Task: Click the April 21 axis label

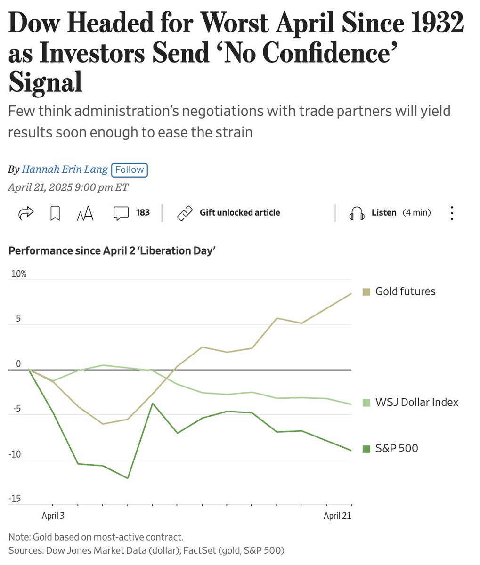Action: pos(337,516)
